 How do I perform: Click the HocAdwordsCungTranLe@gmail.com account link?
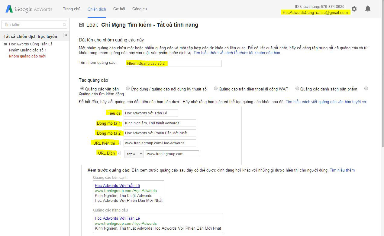pyautogui.click(x=315, y=13)
